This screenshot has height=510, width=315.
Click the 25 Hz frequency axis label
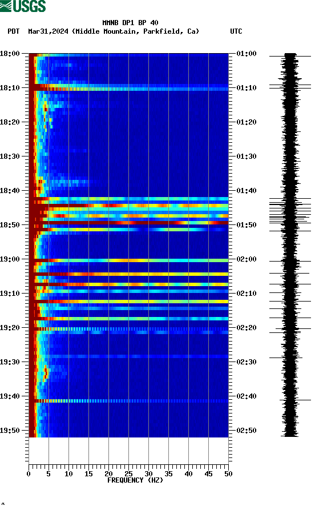point(128,474)
